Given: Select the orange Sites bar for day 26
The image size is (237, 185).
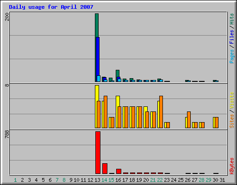Looking at the screenshot, I should pyautogui.click(x=189, y=120).
